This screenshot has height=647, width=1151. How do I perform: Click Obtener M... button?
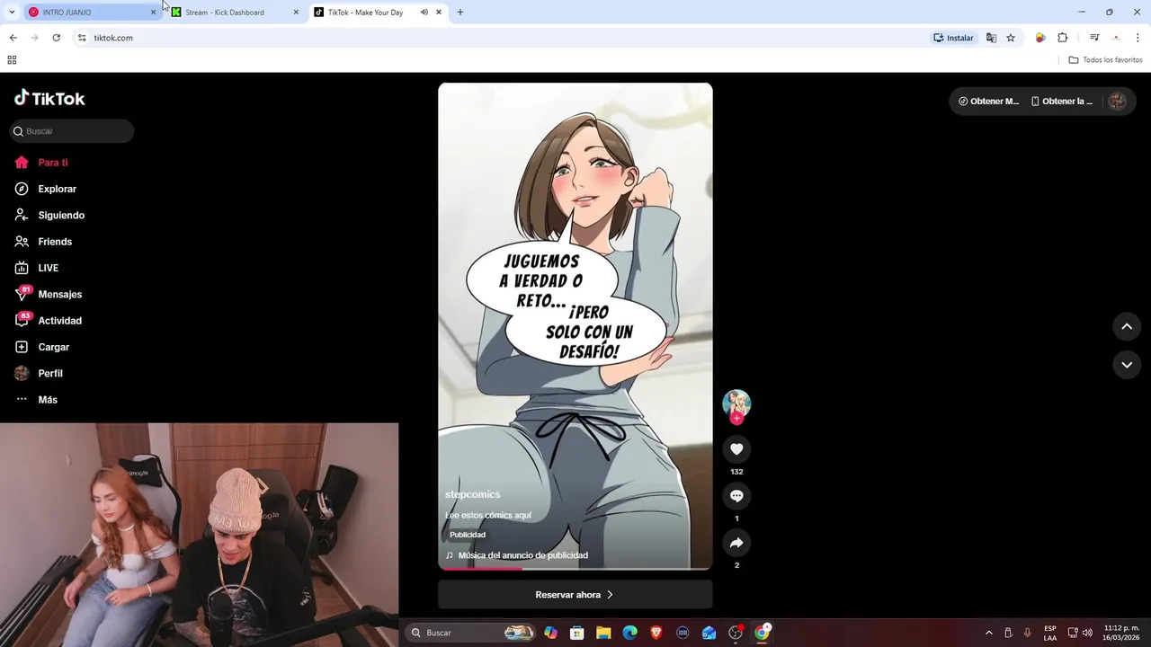988,102
